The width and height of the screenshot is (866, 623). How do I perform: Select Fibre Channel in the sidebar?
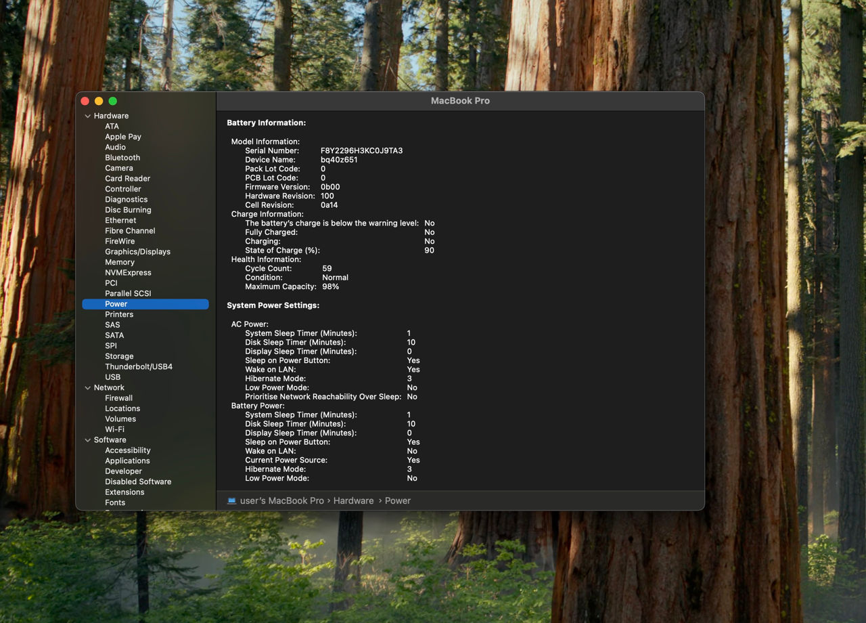130,231
